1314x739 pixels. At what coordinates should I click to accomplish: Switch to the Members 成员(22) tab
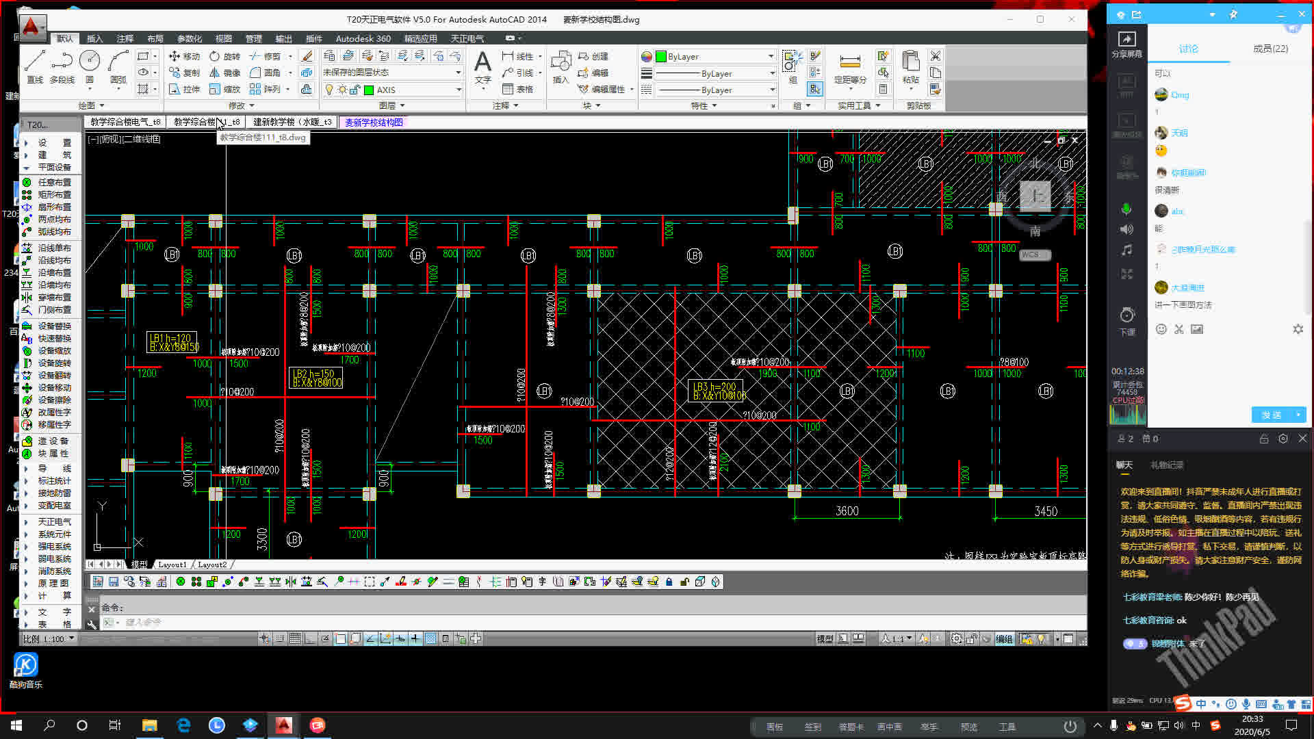pos(1270,49)
